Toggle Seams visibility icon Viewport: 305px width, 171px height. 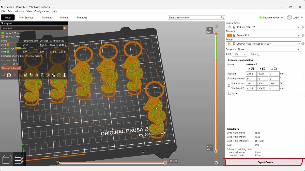26,75
